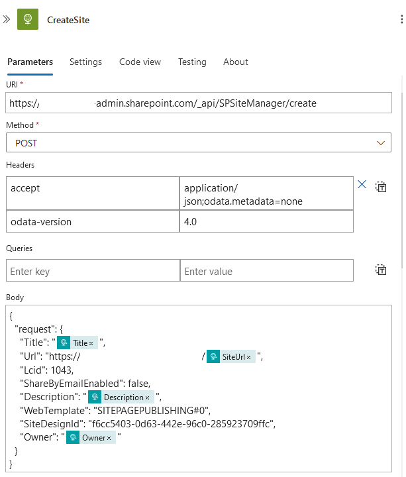This screenshot has height=477, width=406.
Task: Click the URI input field
Action: coord(199,103)
